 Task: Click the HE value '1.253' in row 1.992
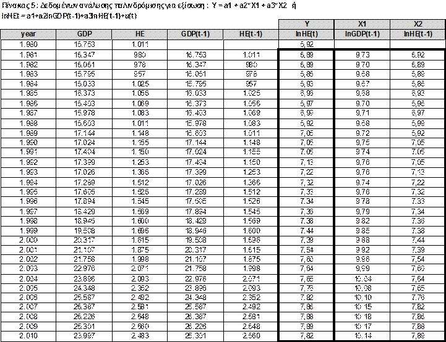140,162
